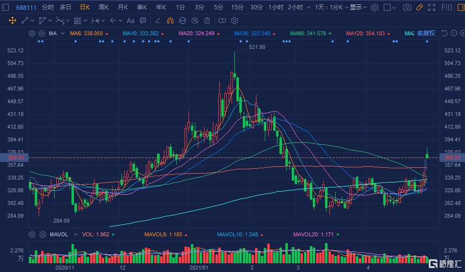Switch to 分时 tab
The width and height of the screenshot is (465, 272).
(x=47, y=7)
